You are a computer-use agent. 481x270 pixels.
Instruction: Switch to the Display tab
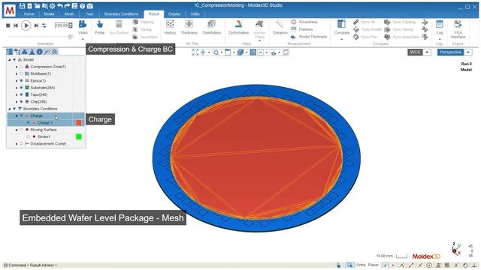click(174, 14)
